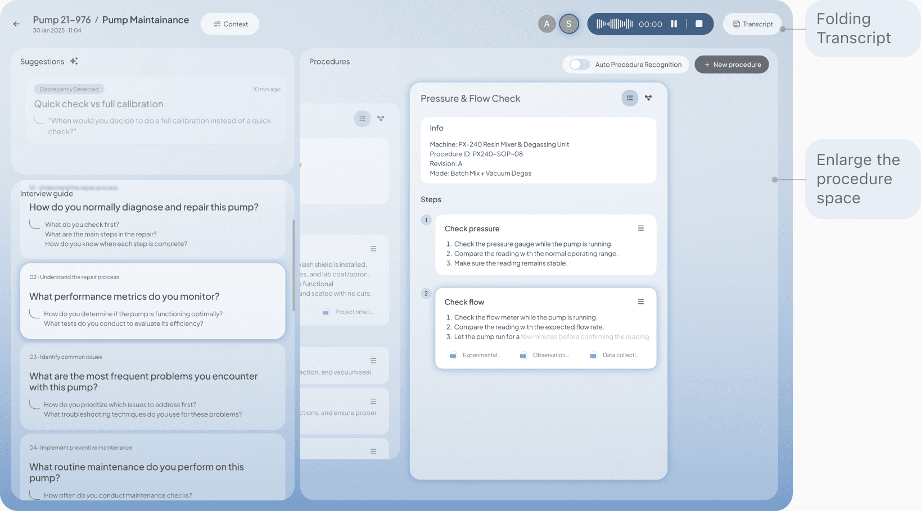This screenshot has height=511, width=921.
Task: Select question about most frequent problems
Action: (152, 387)
